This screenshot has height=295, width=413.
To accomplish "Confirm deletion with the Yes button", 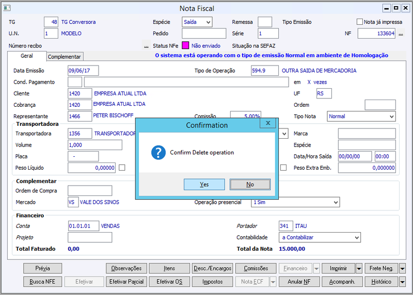I will coord(204,185).
